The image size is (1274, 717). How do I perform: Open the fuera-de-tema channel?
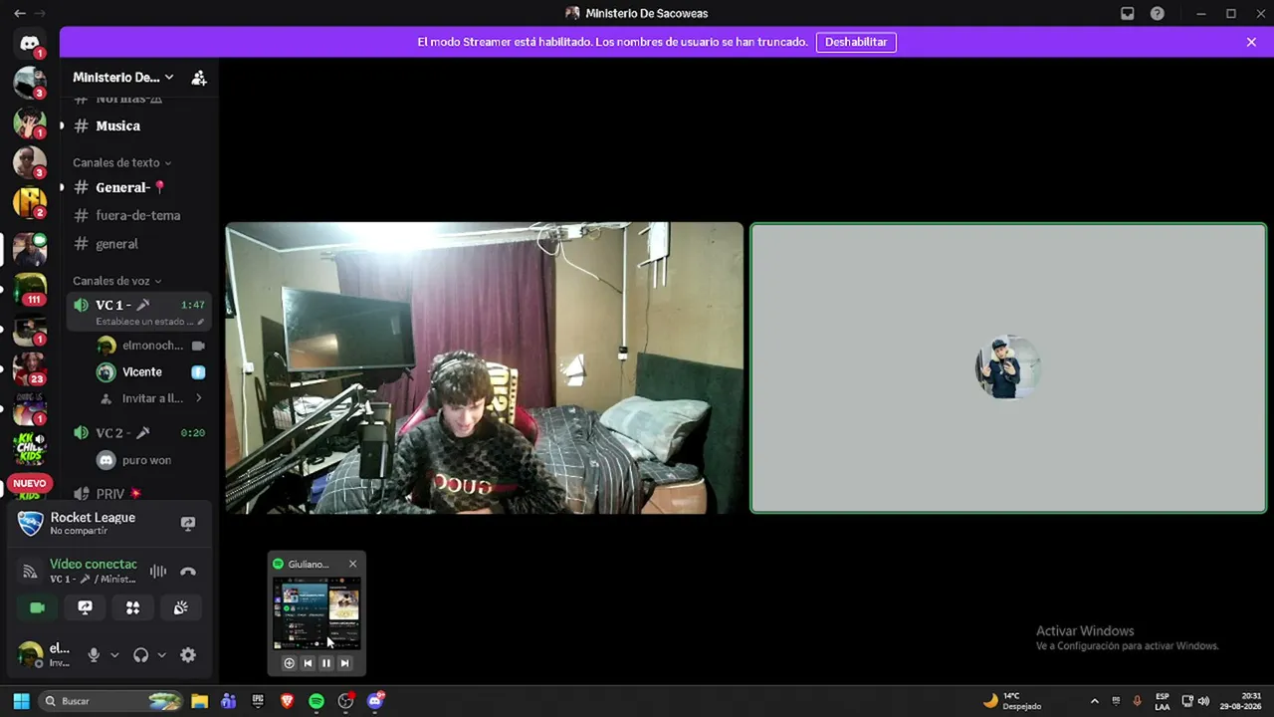(x=139, y=215)
